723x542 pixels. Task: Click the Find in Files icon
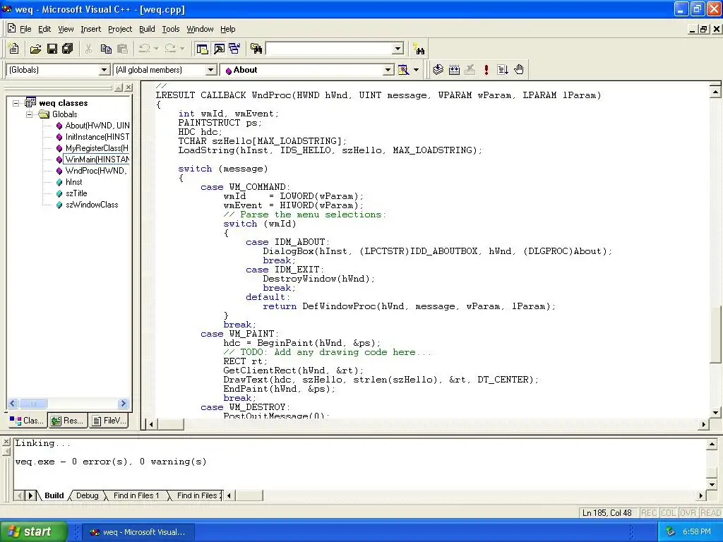click(256, 49)
